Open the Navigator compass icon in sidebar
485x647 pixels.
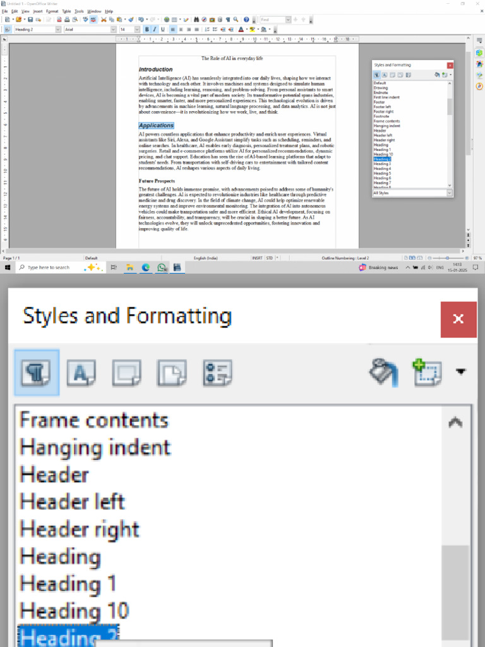tap(479, 86)
